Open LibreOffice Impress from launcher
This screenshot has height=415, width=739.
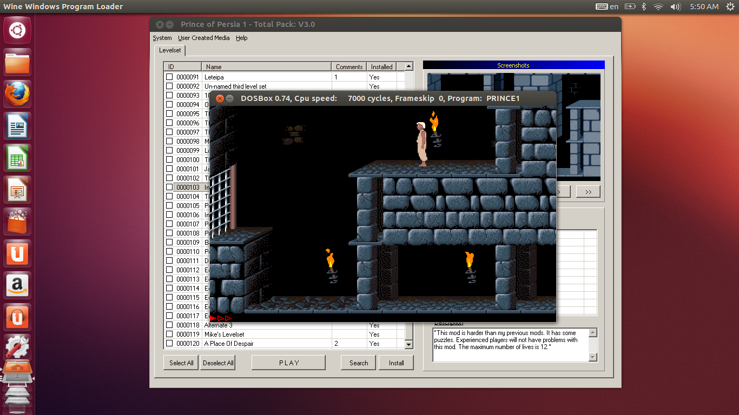(17, 190)
